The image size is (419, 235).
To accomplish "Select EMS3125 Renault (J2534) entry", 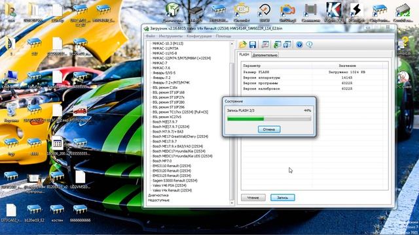I will click(172, 176).
